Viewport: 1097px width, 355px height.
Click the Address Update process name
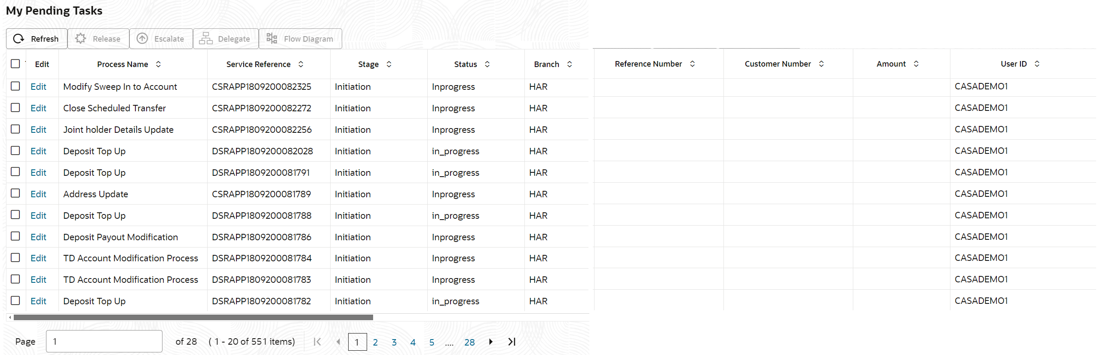pyautogui.click(x=95, y=194)
